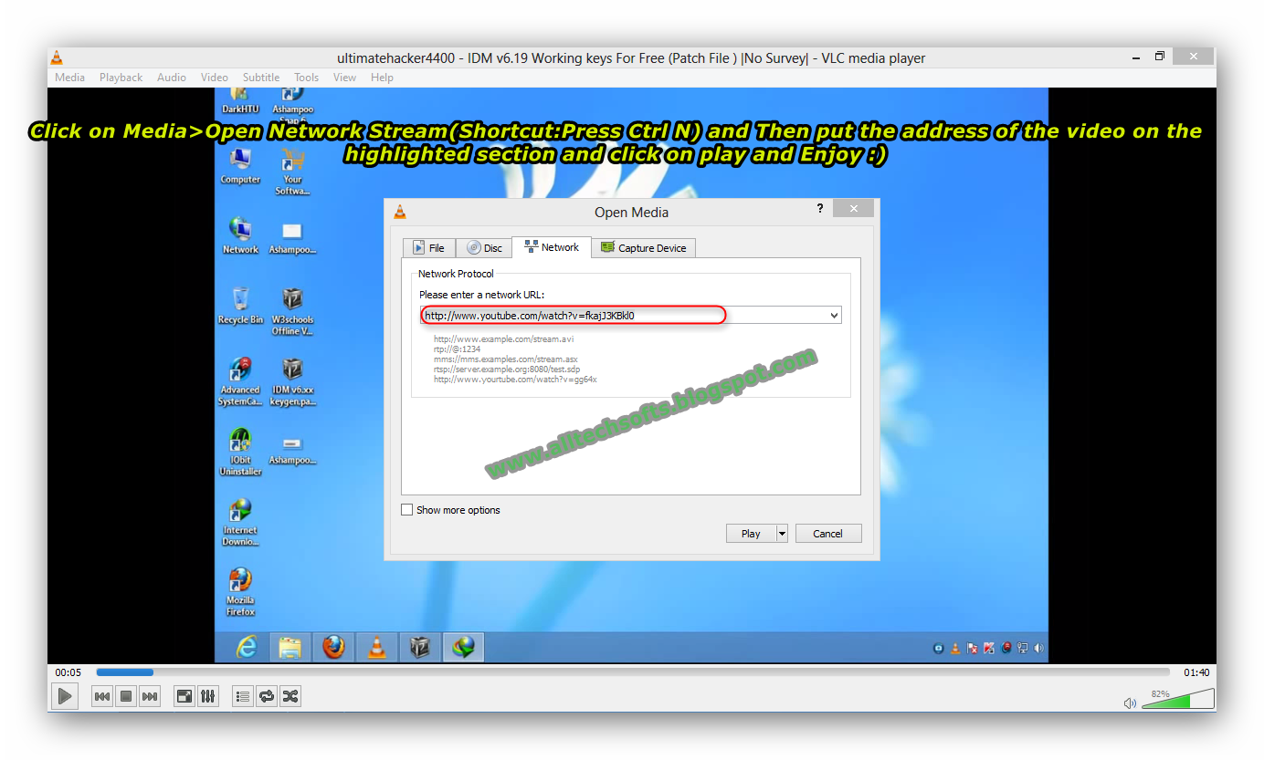Open the Help menu
1264x760 pixels.
point(382,78)
